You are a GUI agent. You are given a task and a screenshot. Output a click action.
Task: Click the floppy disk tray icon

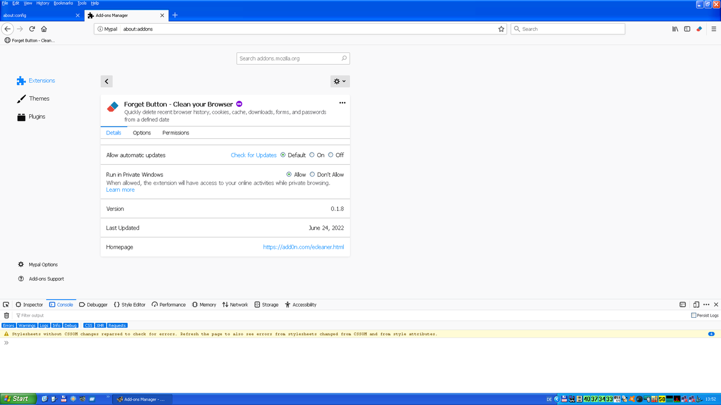564,399
